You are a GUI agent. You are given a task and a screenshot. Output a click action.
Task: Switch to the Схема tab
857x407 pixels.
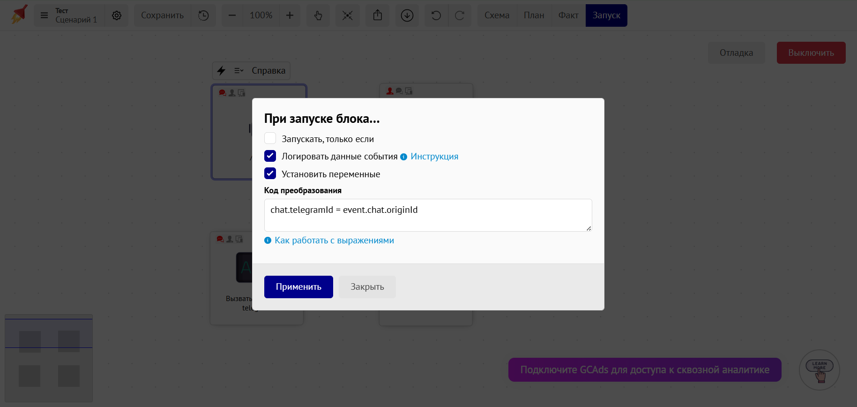pyautogui.click(x=497, y=15)
